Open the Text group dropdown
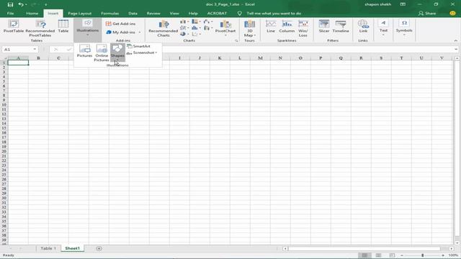The height and width of the screenshot is (259, 461). (383, 28)
